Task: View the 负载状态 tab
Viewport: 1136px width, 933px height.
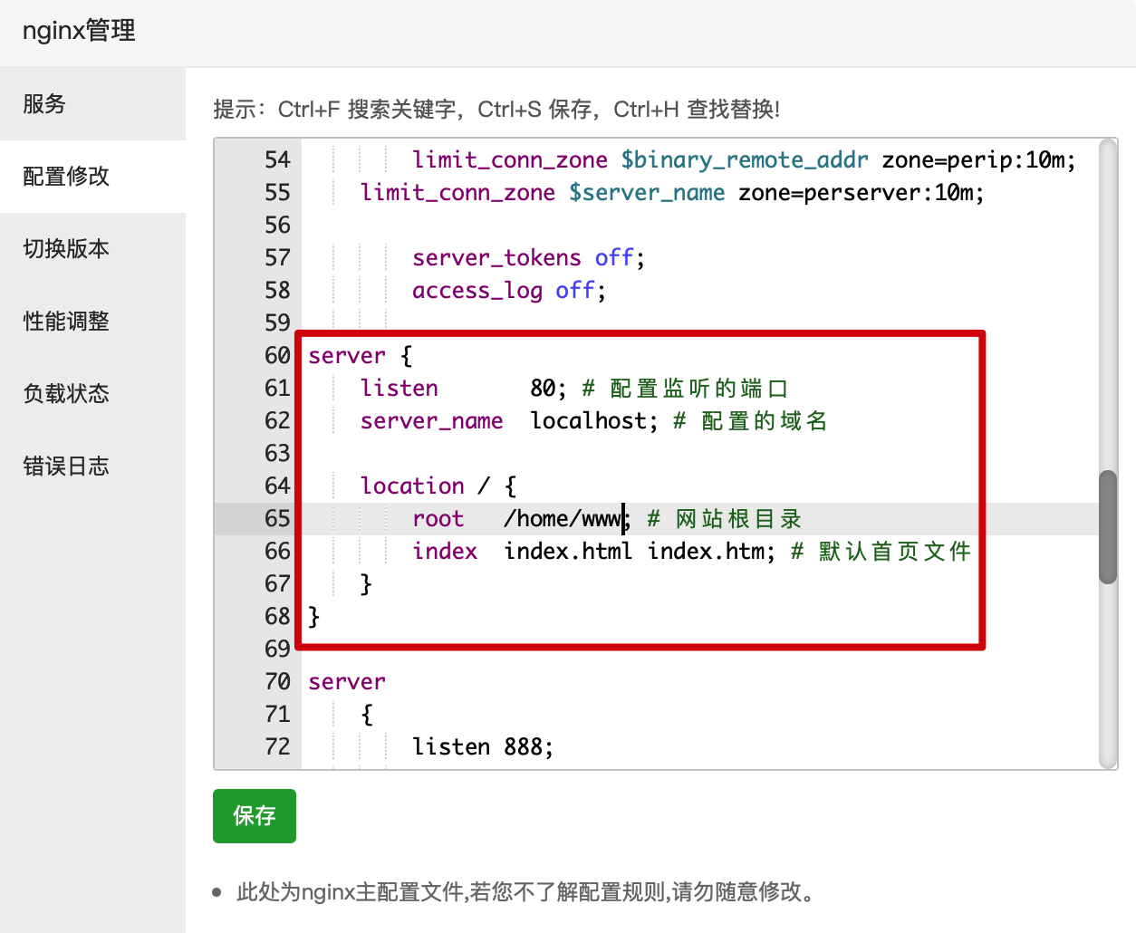Action: pos(66,394)
